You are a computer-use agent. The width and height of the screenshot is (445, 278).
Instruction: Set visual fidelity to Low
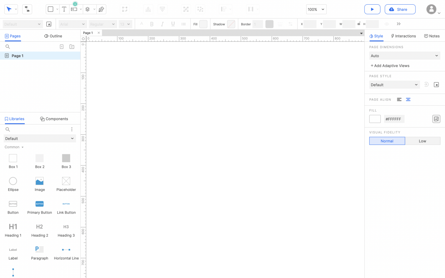click(422, 141)
